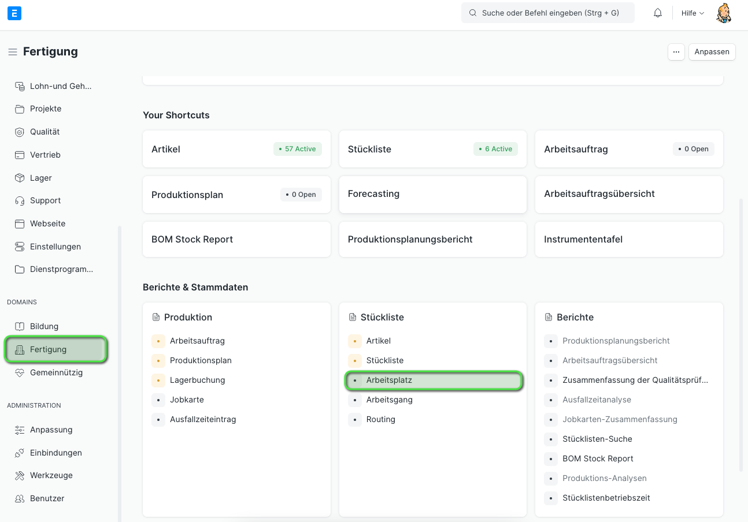Open the Produktions-Analysen report
The image size is (748, 522).
[x=605, y=478]
